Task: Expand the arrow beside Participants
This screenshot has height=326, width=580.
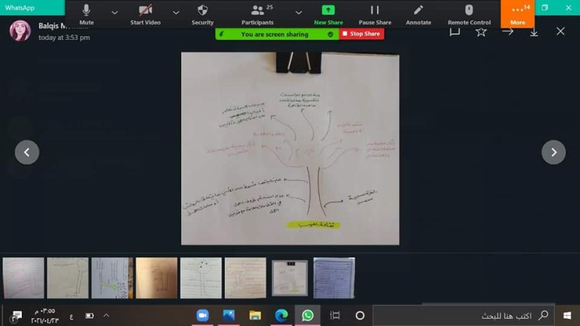Action: pos(299,12)
